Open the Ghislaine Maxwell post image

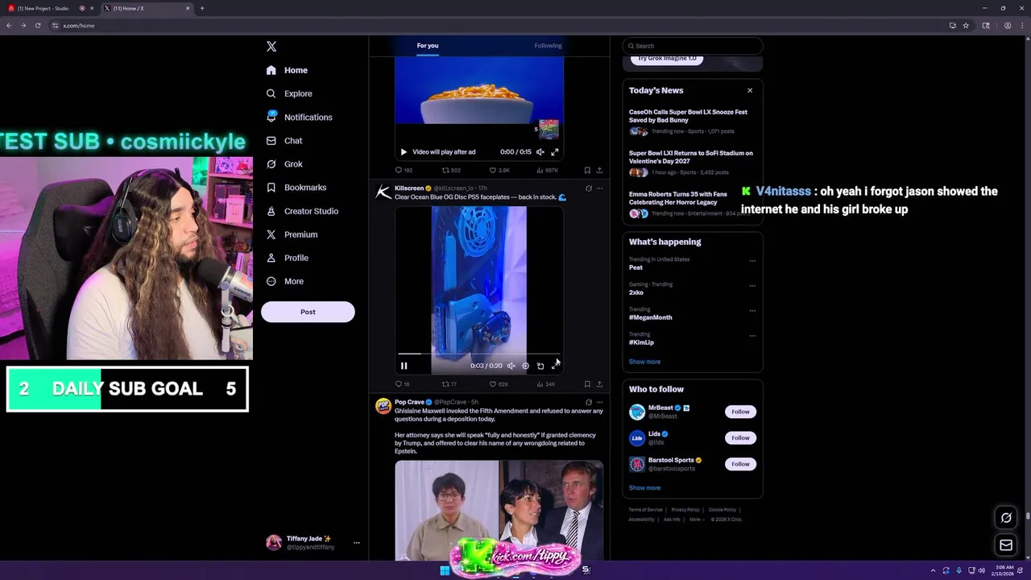(x=499, y=510)
